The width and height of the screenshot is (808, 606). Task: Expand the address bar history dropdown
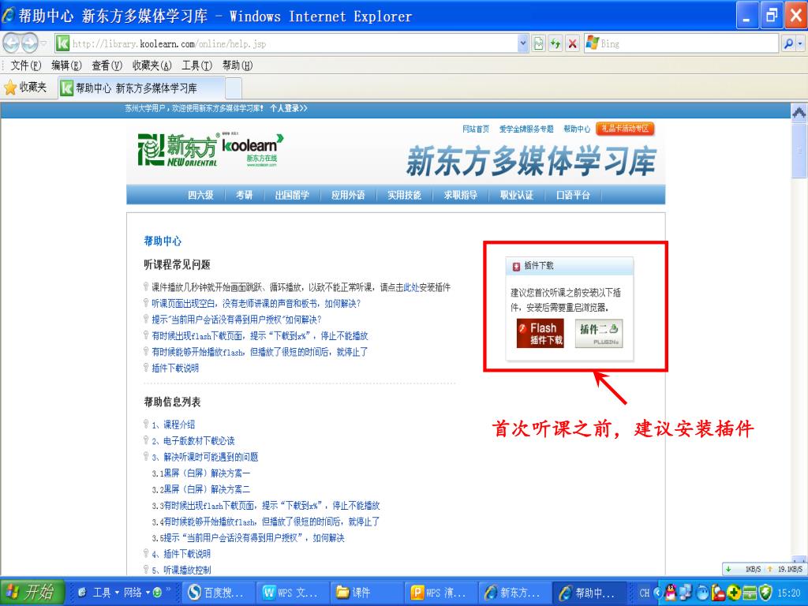pos(523,44)
